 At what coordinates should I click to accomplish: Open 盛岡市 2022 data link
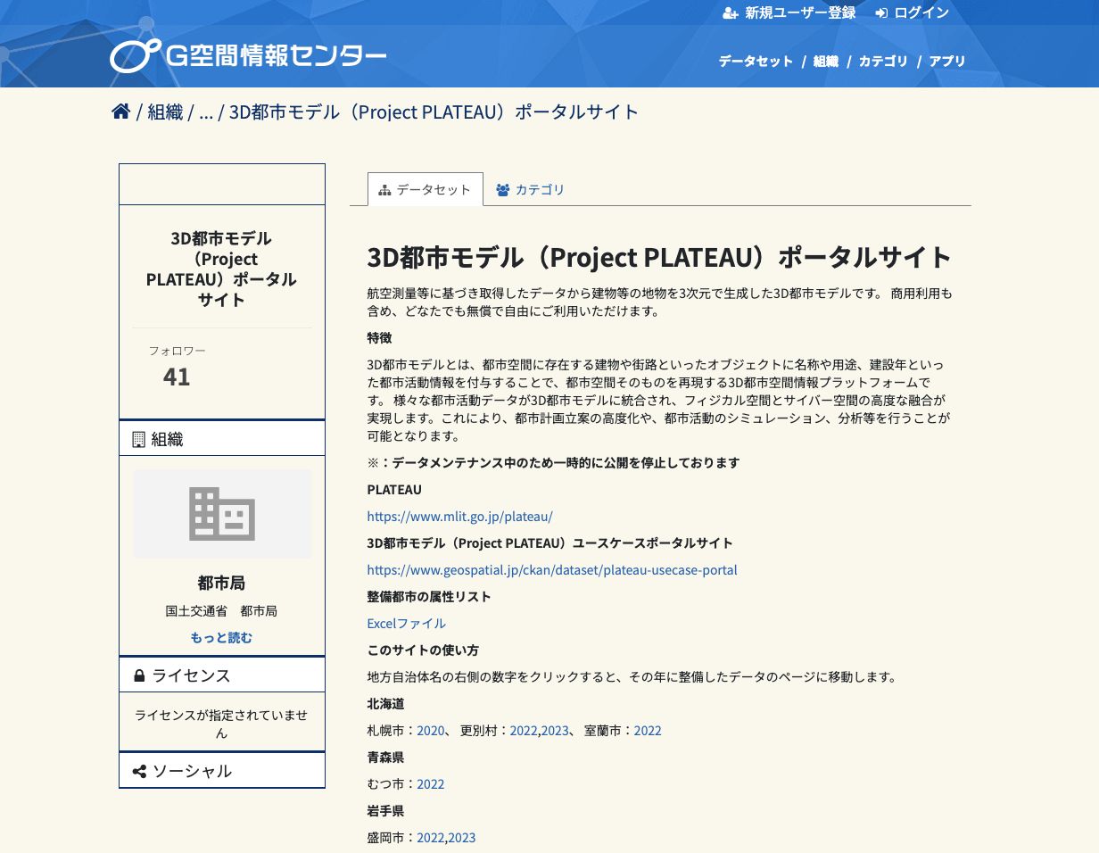coord(430,838)
